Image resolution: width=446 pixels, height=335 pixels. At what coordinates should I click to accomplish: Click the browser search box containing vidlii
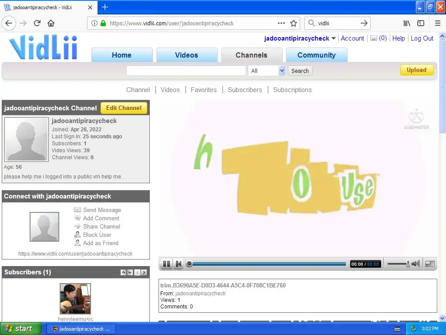337,24
